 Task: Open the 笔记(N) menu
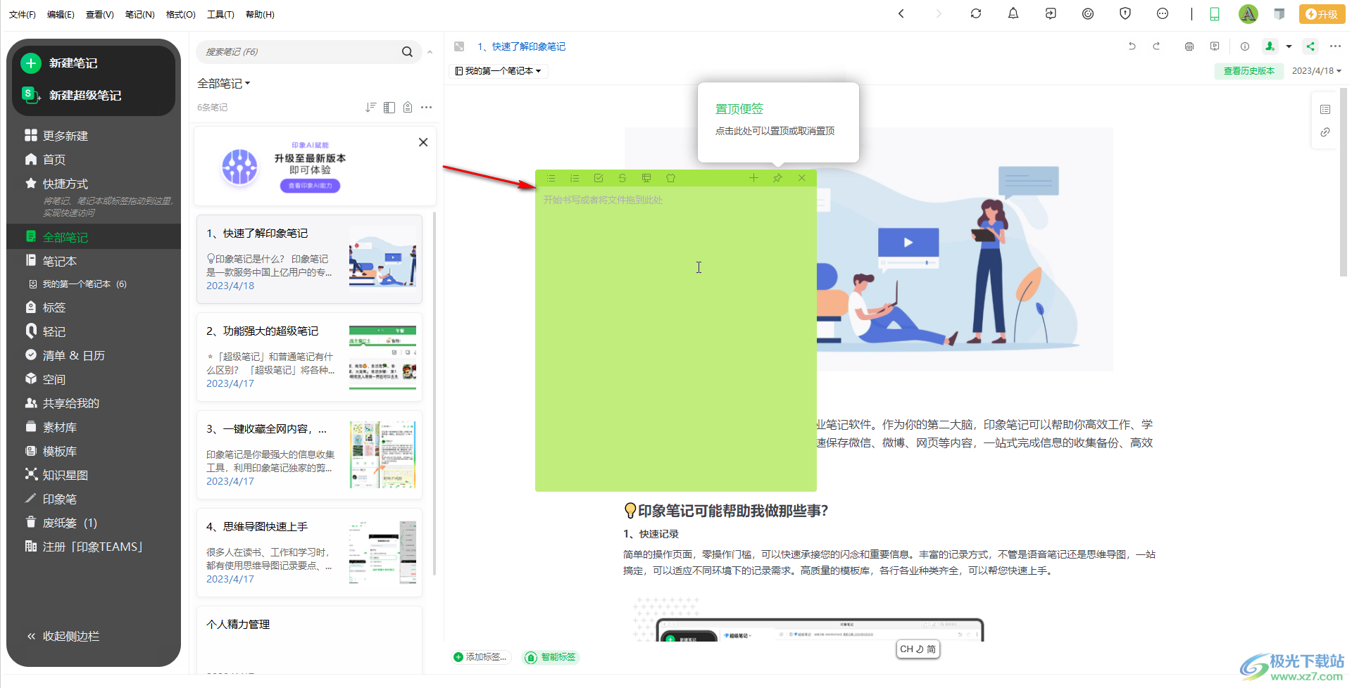140,14
